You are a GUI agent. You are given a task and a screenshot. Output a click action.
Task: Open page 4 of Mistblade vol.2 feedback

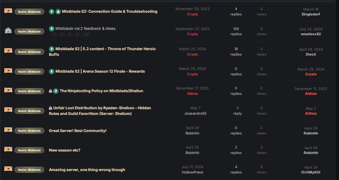(x=77, y=34)
